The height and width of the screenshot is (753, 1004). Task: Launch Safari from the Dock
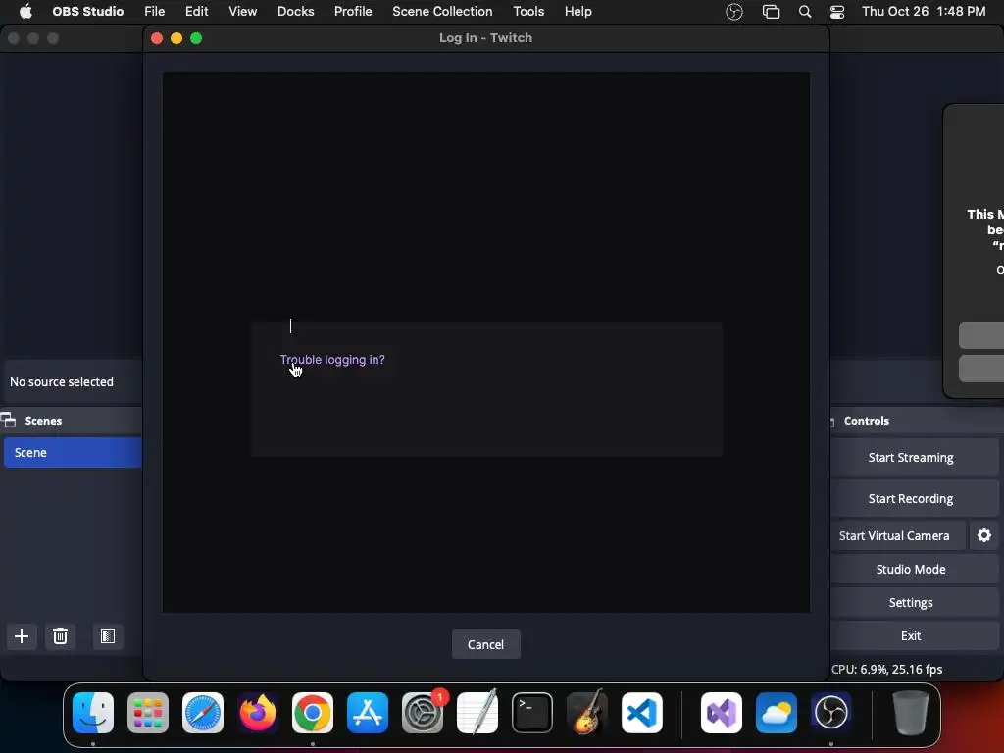[203, 713]
